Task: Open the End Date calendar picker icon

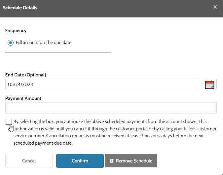Action: [x=209, y=85]
